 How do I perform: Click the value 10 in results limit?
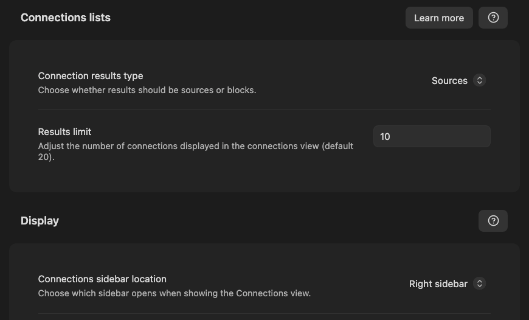coord(385,137)
